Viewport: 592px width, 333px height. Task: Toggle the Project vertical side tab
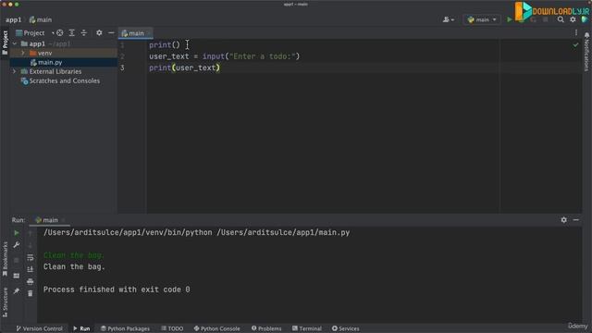tap(5, 43)
